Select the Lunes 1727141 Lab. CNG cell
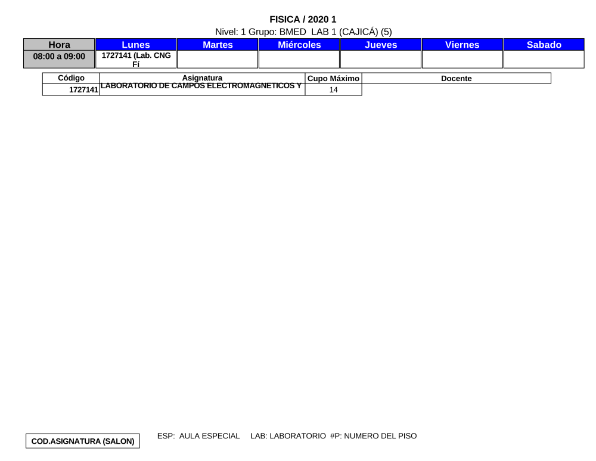Viewport: 596px width, 461px height. point(136,60)
